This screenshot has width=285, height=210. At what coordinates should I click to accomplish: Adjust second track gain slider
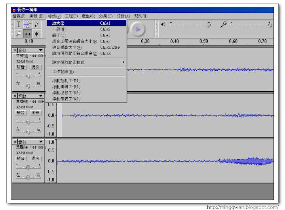(x=28, y=121)
